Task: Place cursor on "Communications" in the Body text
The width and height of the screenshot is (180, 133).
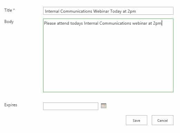Action: click(115, 23)
